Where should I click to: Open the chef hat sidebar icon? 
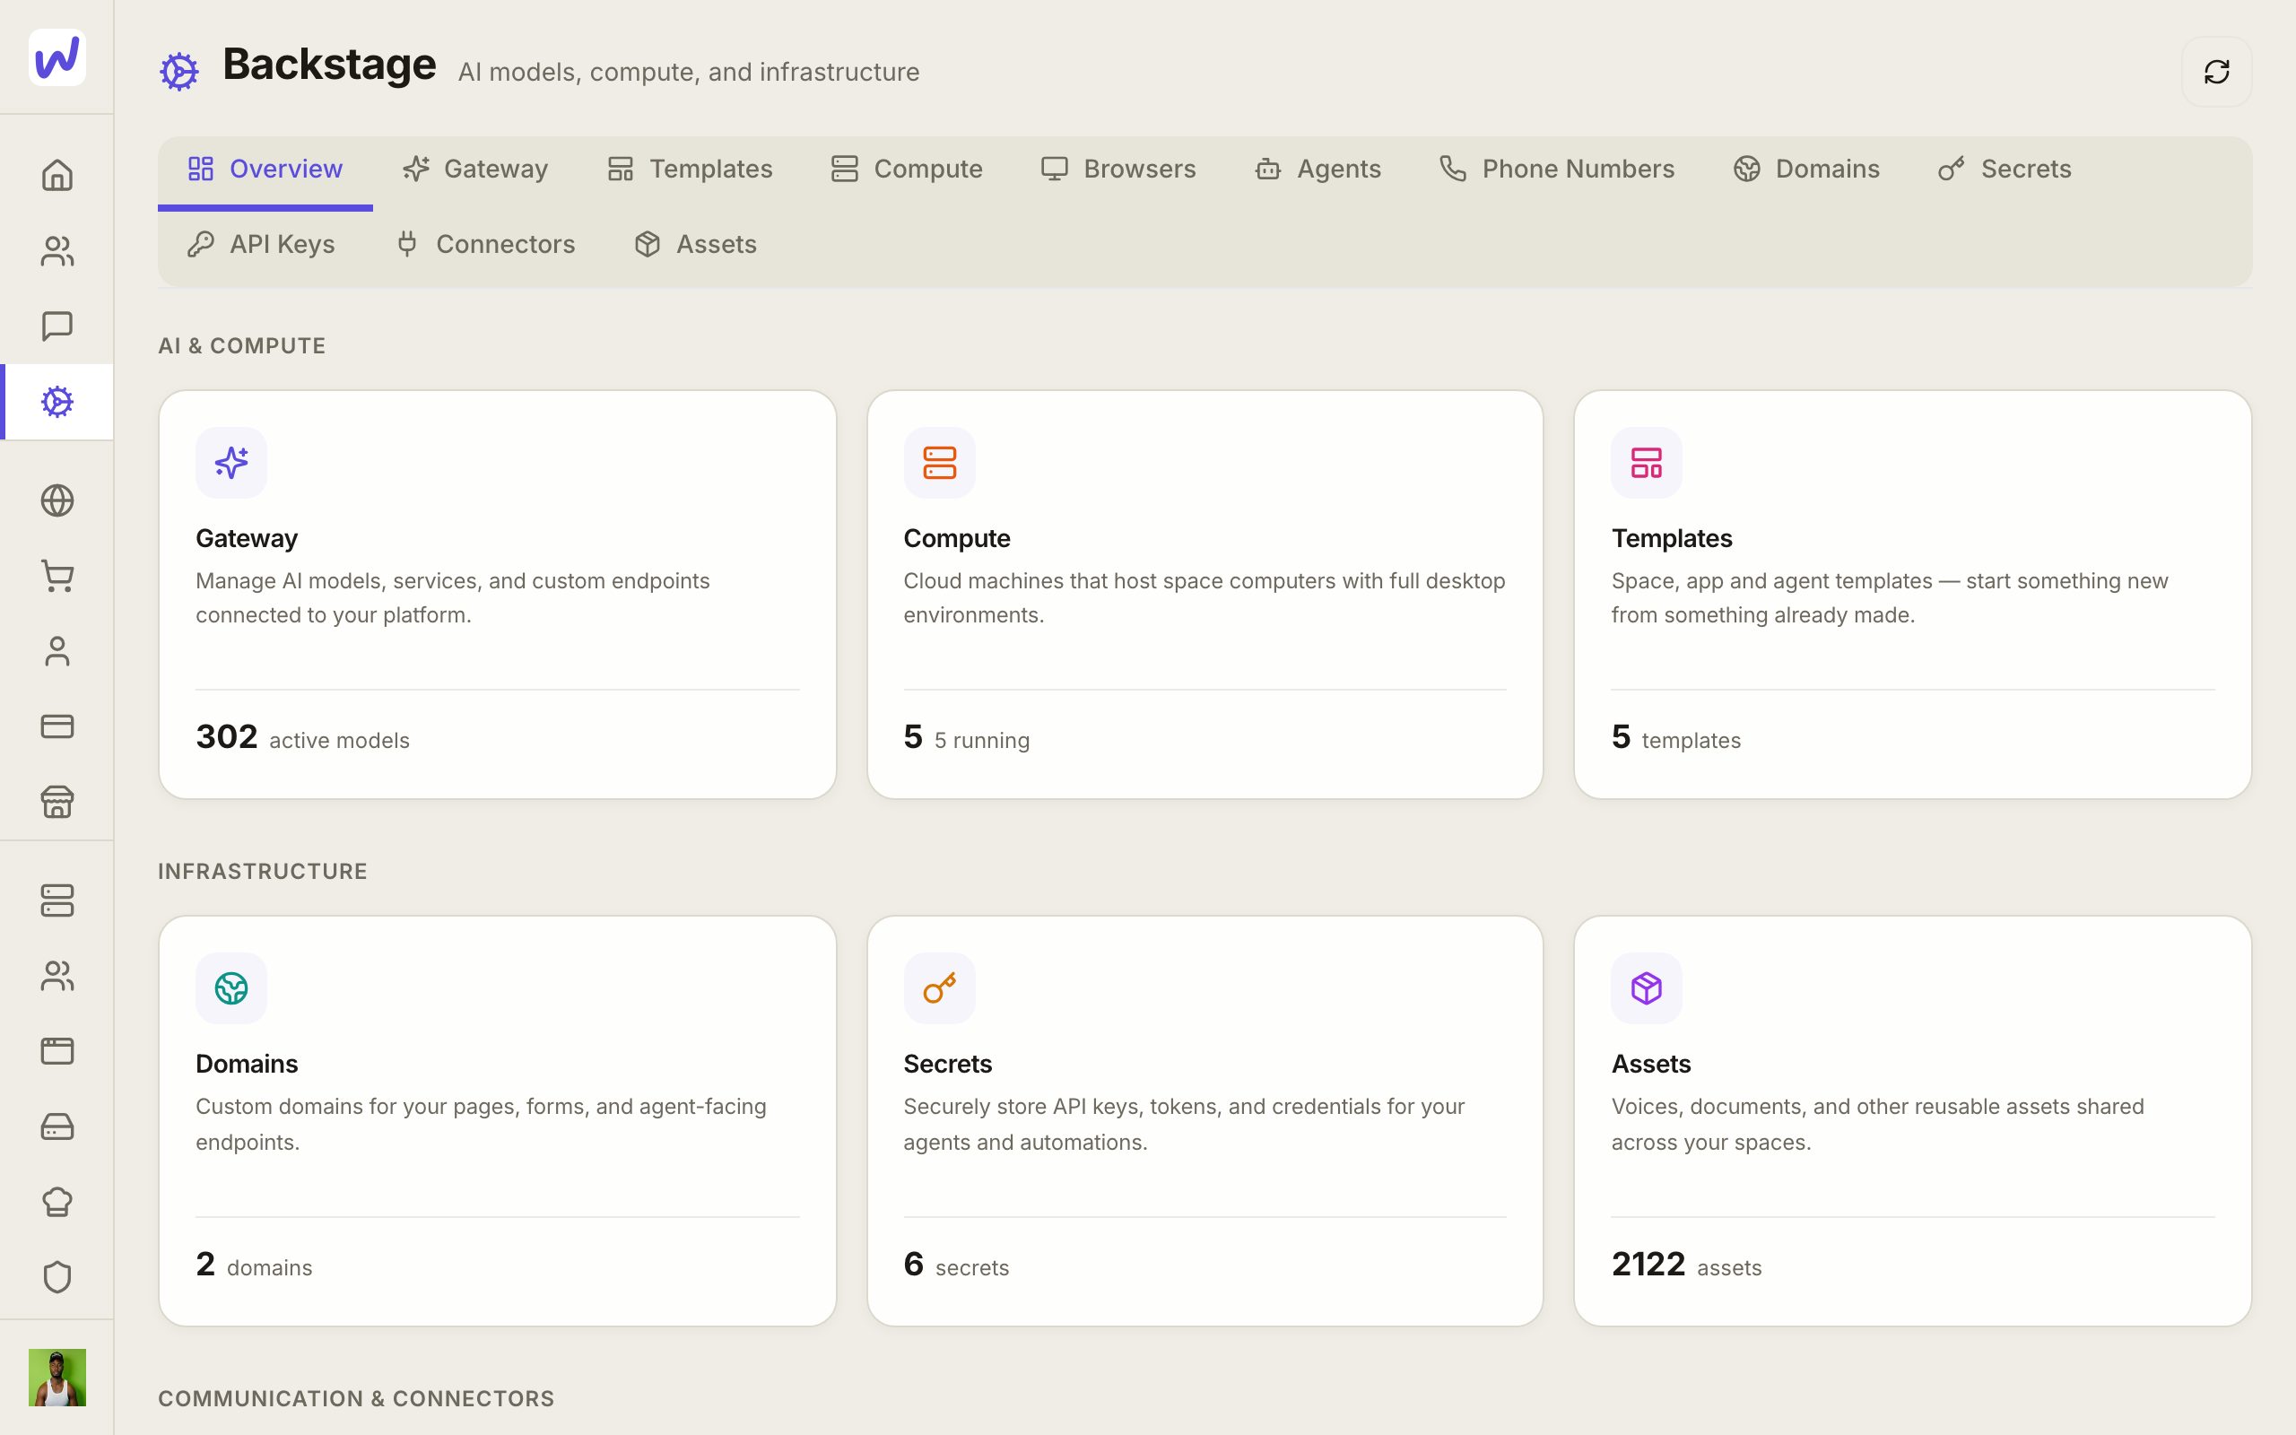coord(57,1202)
